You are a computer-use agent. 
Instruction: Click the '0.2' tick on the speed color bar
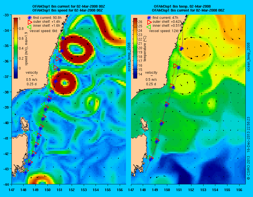[x=21, y=58]
